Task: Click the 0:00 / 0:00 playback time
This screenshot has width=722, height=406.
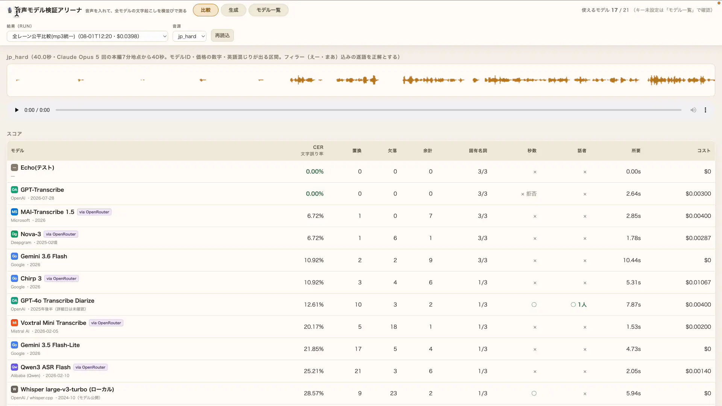Action: pos(37,110)
